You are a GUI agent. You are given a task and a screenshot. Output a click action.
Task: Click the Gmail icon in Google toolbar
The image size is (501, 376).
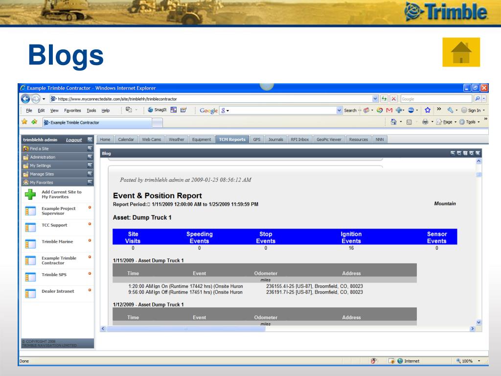pyautogui.click(x=389, y=110)
